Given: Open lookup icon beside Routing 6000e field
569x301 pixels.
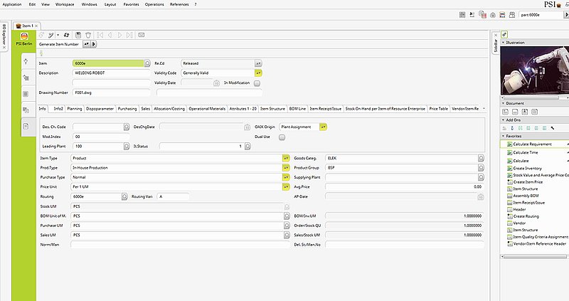Looking at the screenshot, I should click(x=124, y=196).
